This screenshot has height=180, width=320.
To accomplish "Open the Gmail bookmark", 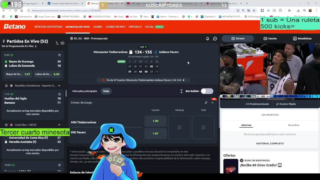I will (x=119, y=17).
